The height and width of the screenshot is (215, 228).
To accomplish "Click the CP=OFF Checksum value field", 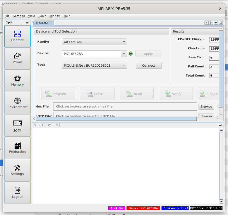I will pyautogui.click(x=214, y=40).
